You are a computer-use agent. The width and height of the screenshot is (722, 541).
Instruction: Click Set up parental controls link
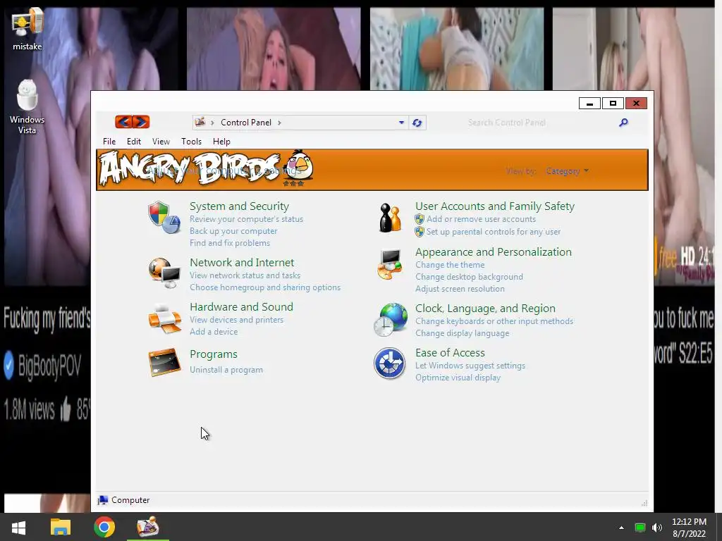click(494, 231)
